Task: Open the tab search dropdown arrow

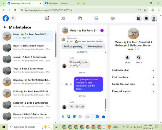Action: click(3, 3)
